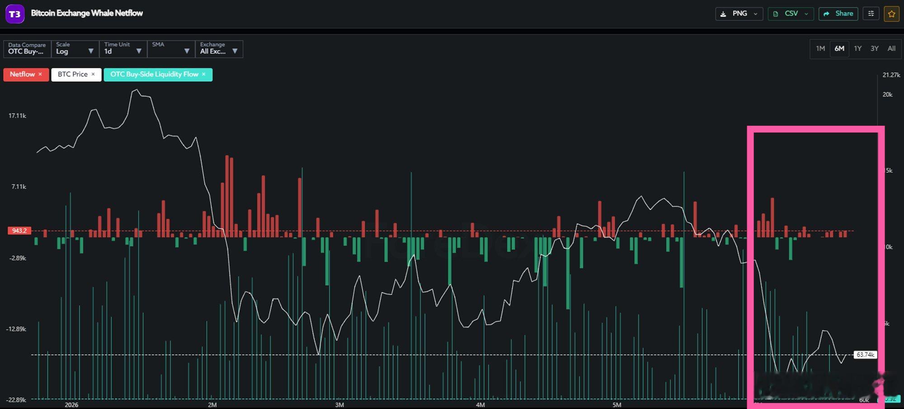Open the PNG export dropdown
The image size is (904, 409).
[739, 14]
